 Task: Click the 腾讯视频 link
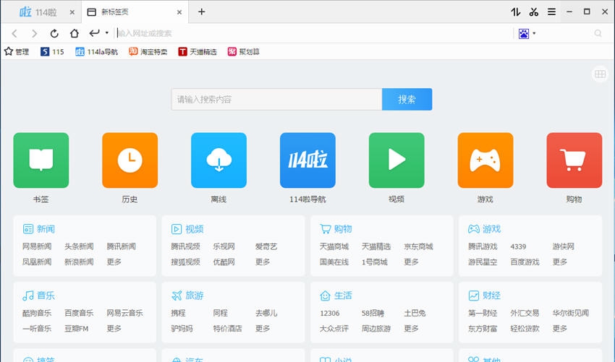(x=185, y=246)
